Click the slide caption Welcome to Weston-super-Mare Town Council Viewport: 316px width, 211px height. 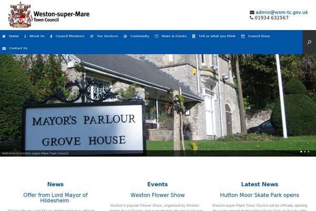[35, 154]
